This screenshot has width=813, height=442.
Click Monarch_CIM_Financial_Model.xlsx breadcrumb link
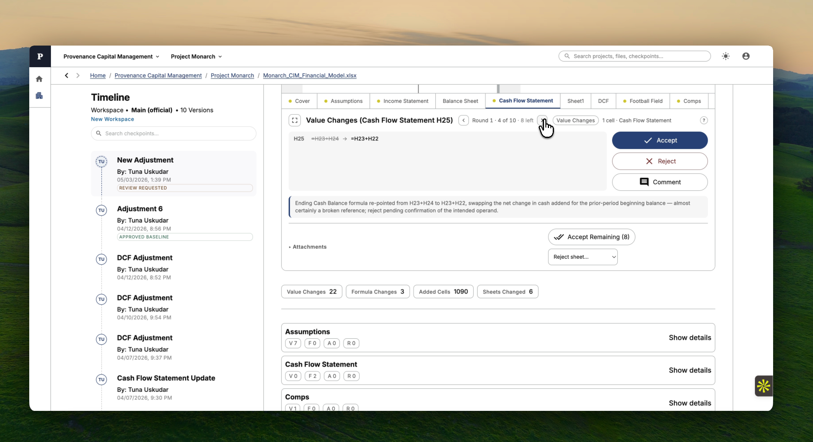(310, 76)
